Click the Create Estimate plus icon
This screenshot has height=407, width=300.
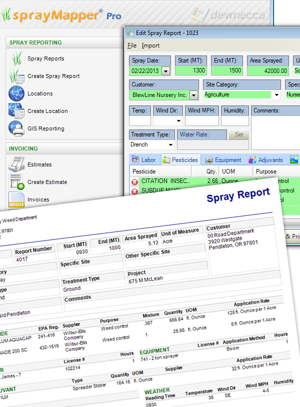16,182
